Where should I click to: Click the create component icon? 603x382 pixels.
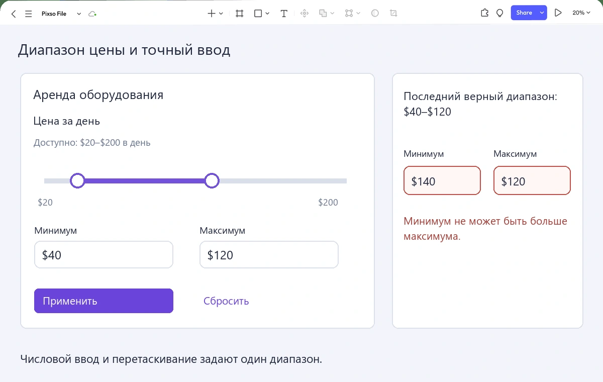pos(304,14)
